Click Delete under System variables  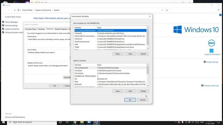point(143,91)
